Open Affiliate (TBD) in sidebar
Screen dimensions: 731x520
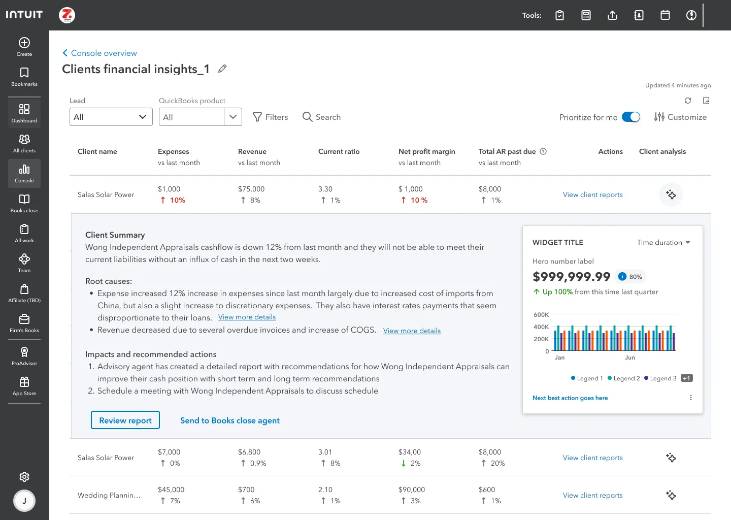(24, 293)
